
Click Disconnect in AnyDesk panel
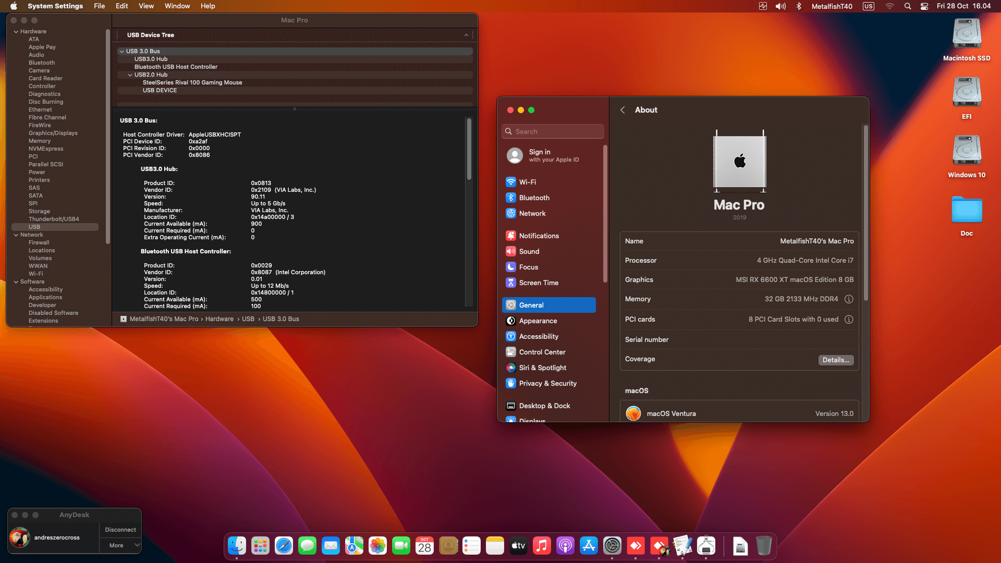click(120, 530)
